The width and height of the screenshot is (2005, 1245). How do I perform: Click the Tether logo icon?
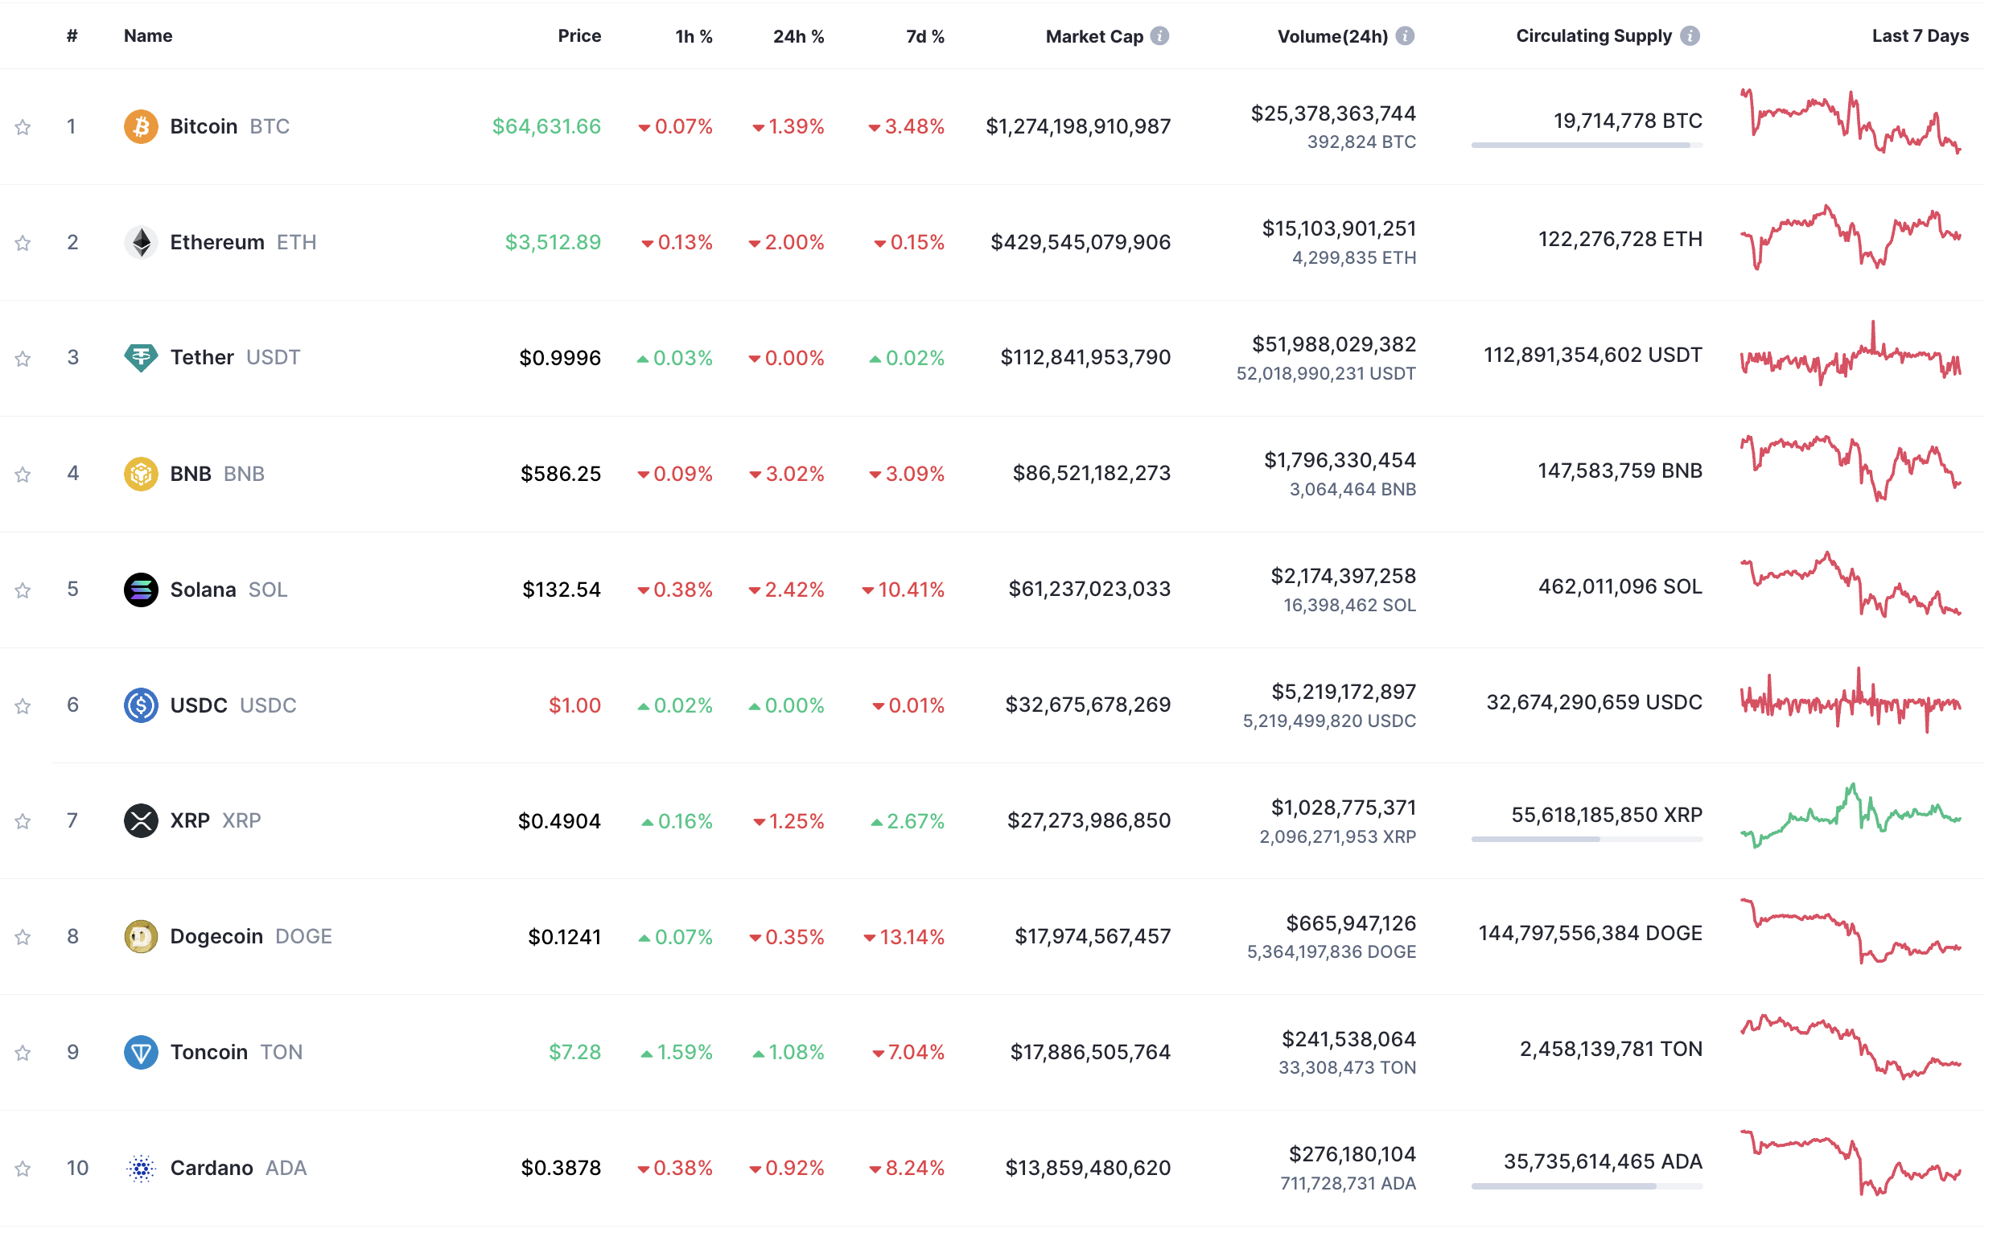point(141,358)
